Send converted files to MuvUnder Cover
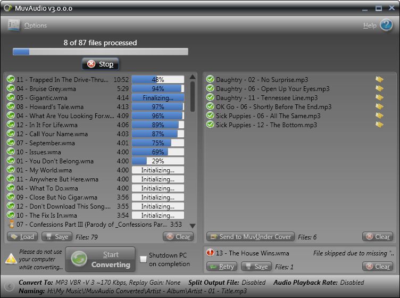This screenshot has height=298, width=400. point(250,237)
